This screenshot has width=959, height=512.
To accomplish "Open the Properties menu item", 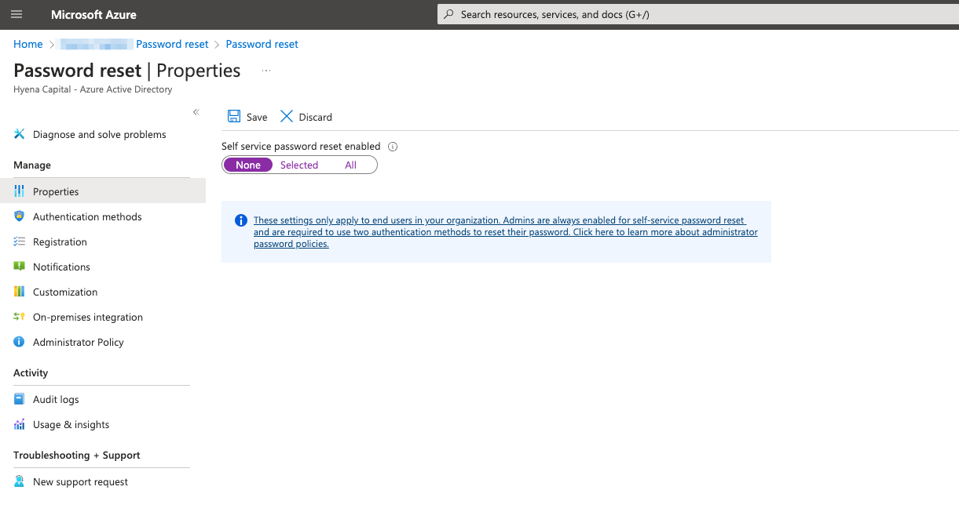I will coord(103,191).
